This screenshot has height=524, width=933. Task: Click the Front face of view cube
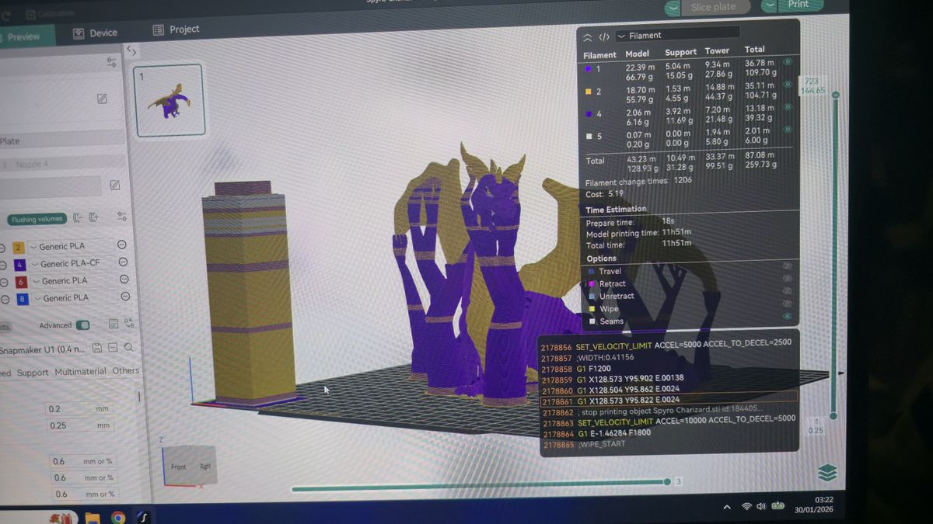tap(179, 467)
